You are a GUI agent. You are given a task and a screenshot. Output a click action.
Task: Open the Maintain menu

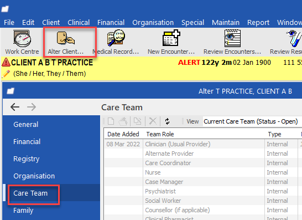(226, 23)
